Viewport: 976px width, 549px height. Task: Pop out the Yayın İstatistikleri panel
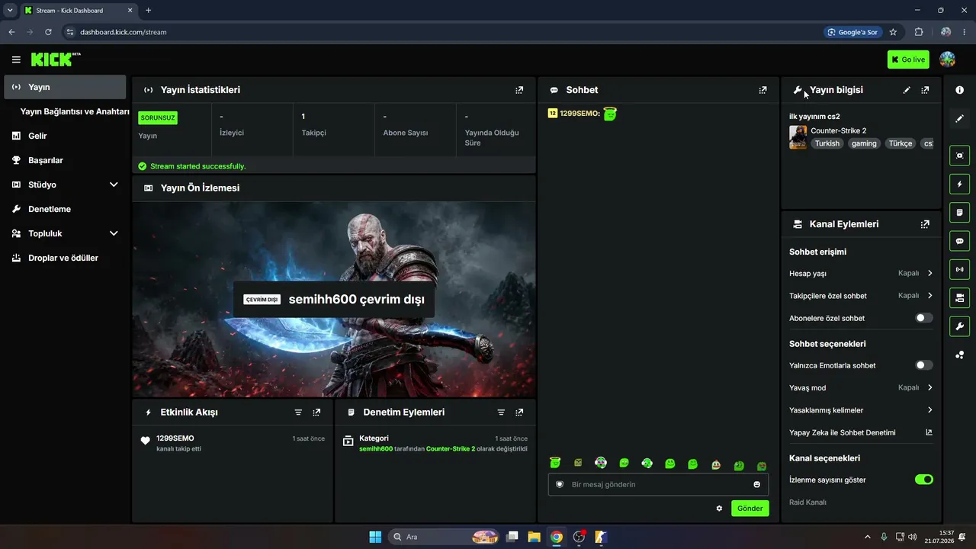(x=519, y=90)
